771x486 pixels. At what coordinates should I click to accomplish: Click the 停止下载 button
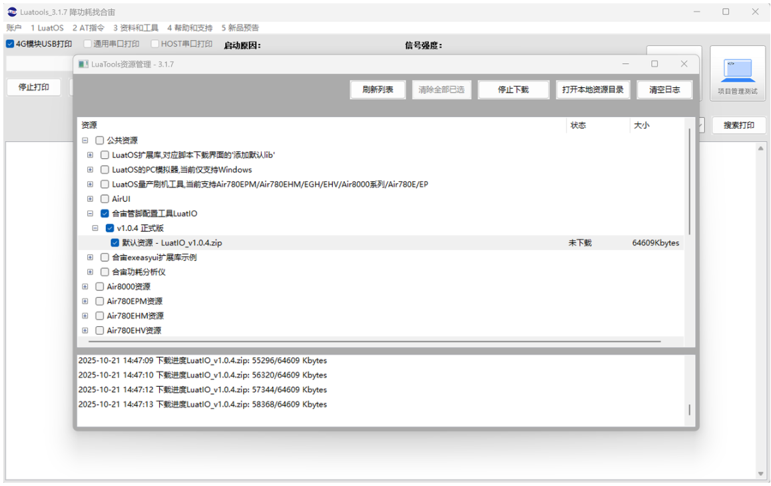pos(513,89)
